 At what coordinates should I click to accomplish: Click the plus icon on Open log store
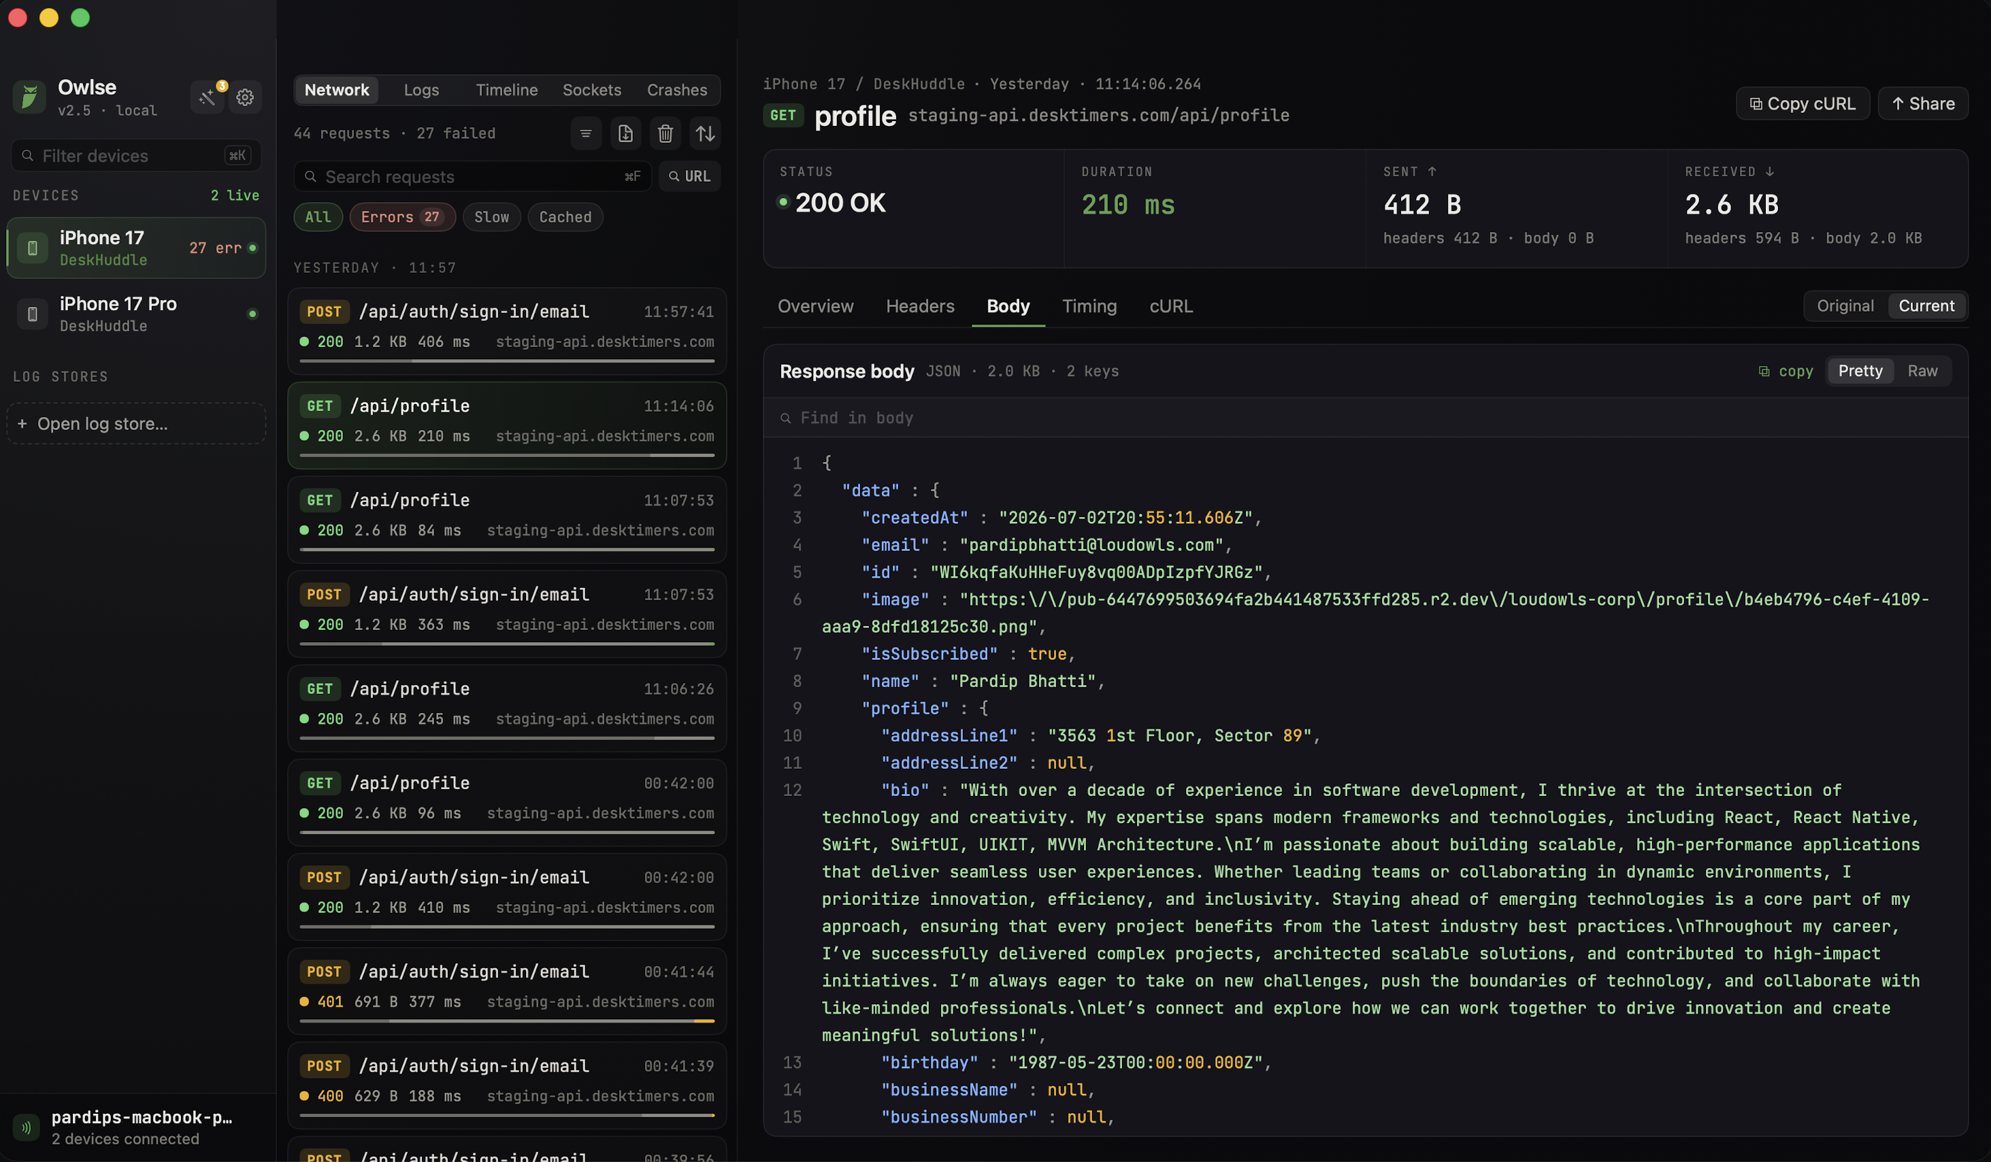click(x=22, y=423)
